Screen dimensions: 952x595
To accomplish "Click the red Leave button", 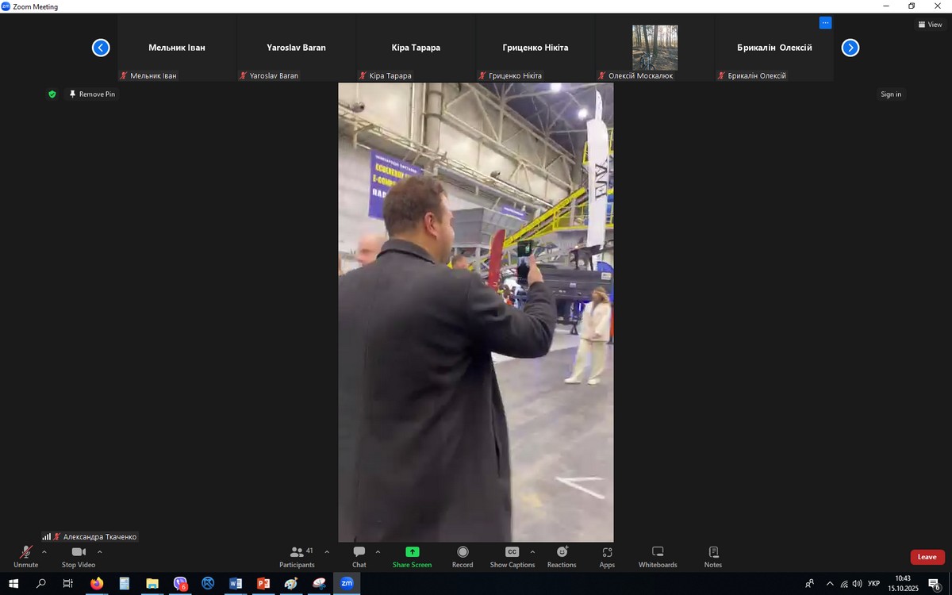I will [927, 557].
